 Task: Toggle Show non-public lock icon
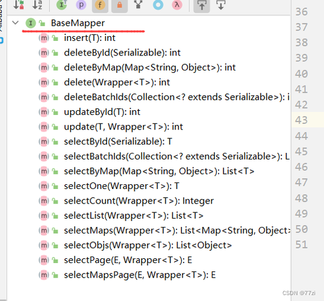click(x=119, y=5)
